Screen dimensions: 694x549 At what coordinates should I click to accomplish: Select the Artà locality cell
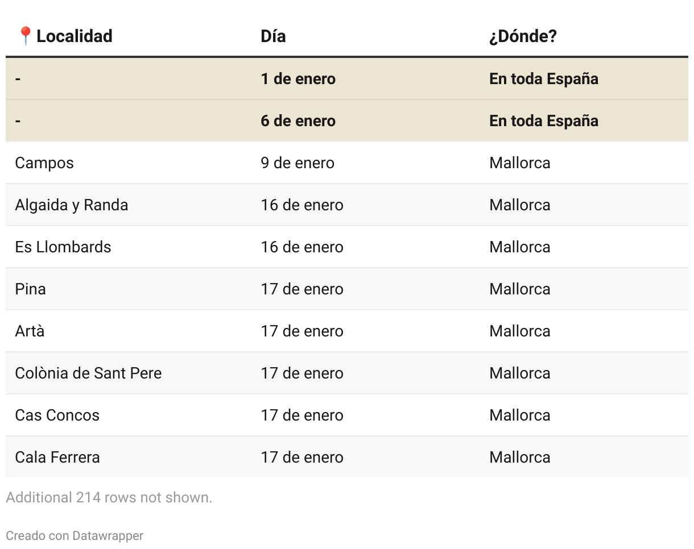pyautogui.click(x=30, y=331)
